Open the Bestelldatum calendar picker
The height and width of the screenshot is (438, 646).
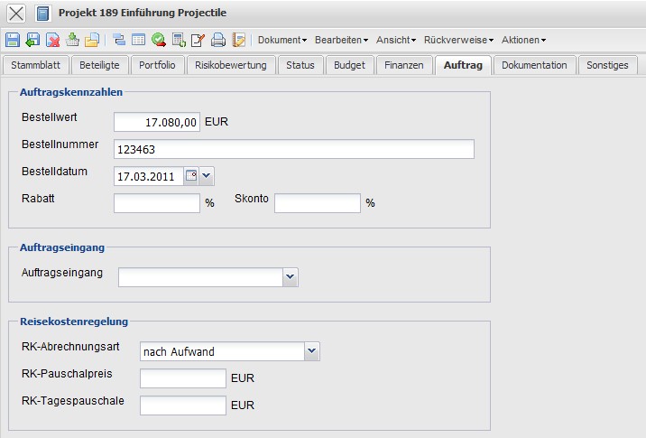coord(191,175)
